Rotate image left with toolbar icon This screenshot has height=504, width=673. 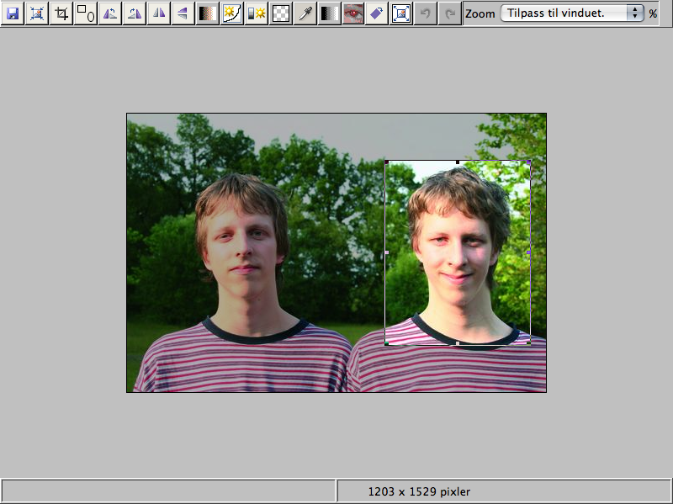[x=110, y=13]
